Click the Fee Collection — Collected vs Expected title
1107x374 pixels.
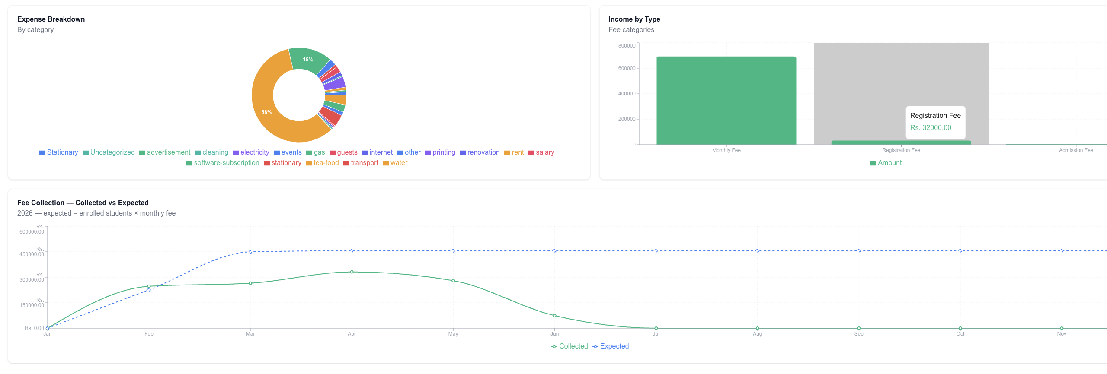coord(83,203)
